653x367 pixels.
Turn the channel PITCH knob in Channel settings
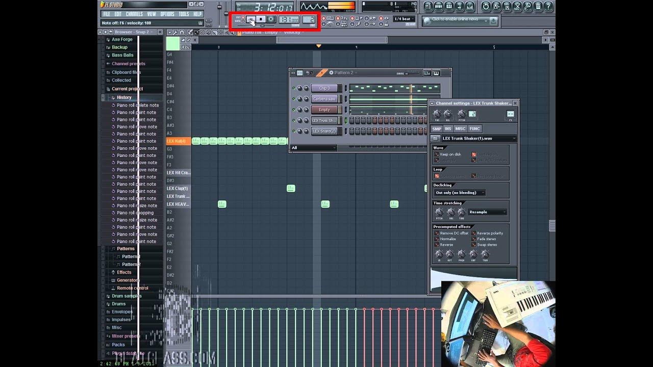pos(462,114)
